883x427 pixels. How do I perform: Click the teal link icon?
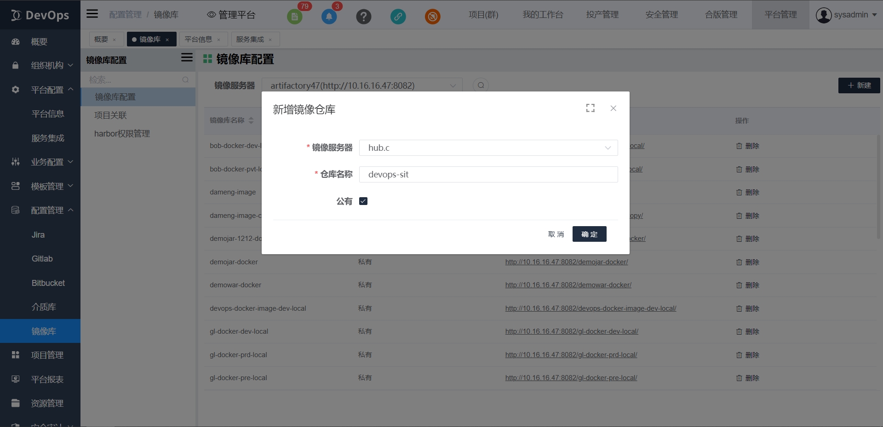tap(398, 17)
